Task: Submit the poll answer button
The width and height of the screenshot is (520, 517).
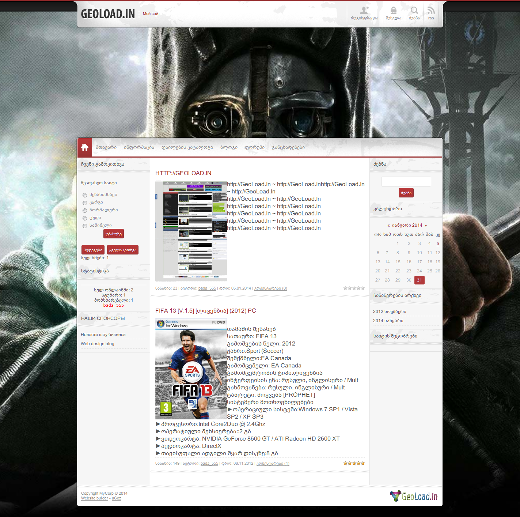Action: [x=114, y=234]
